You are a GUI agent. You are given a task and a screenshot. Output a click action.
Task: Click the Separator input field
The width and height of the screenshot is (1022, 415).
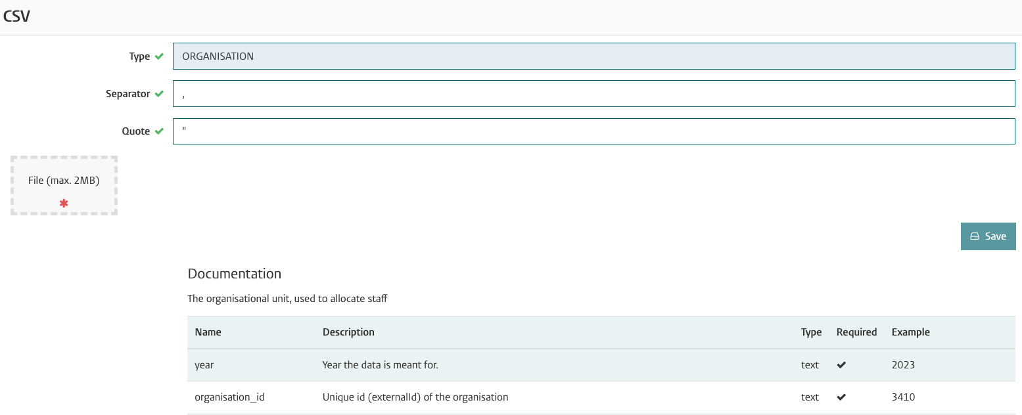tap(594, 94)
